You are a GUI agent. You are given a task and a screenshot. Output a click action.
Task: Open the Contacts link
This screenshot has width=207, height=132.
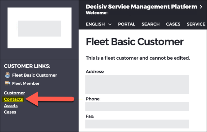click(x=14, y=99)
